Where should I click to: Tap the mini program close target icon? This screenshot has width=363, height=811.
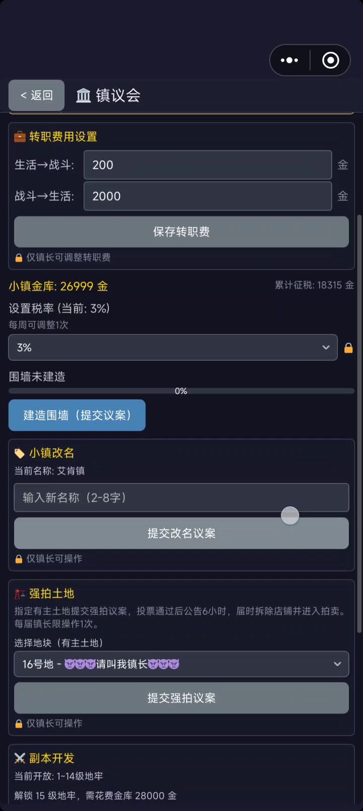click(x=331, y=61)
